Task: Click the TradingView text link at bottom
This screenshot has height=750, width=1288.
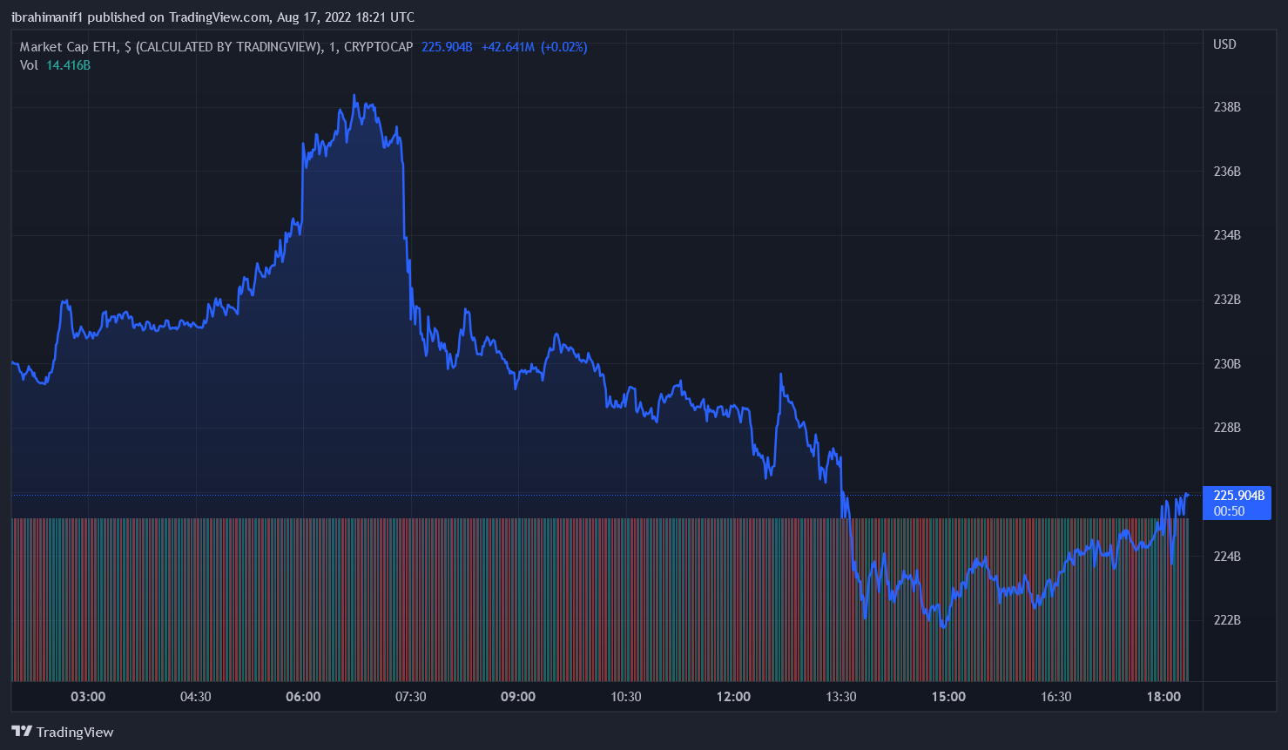Action: [78, 732]
